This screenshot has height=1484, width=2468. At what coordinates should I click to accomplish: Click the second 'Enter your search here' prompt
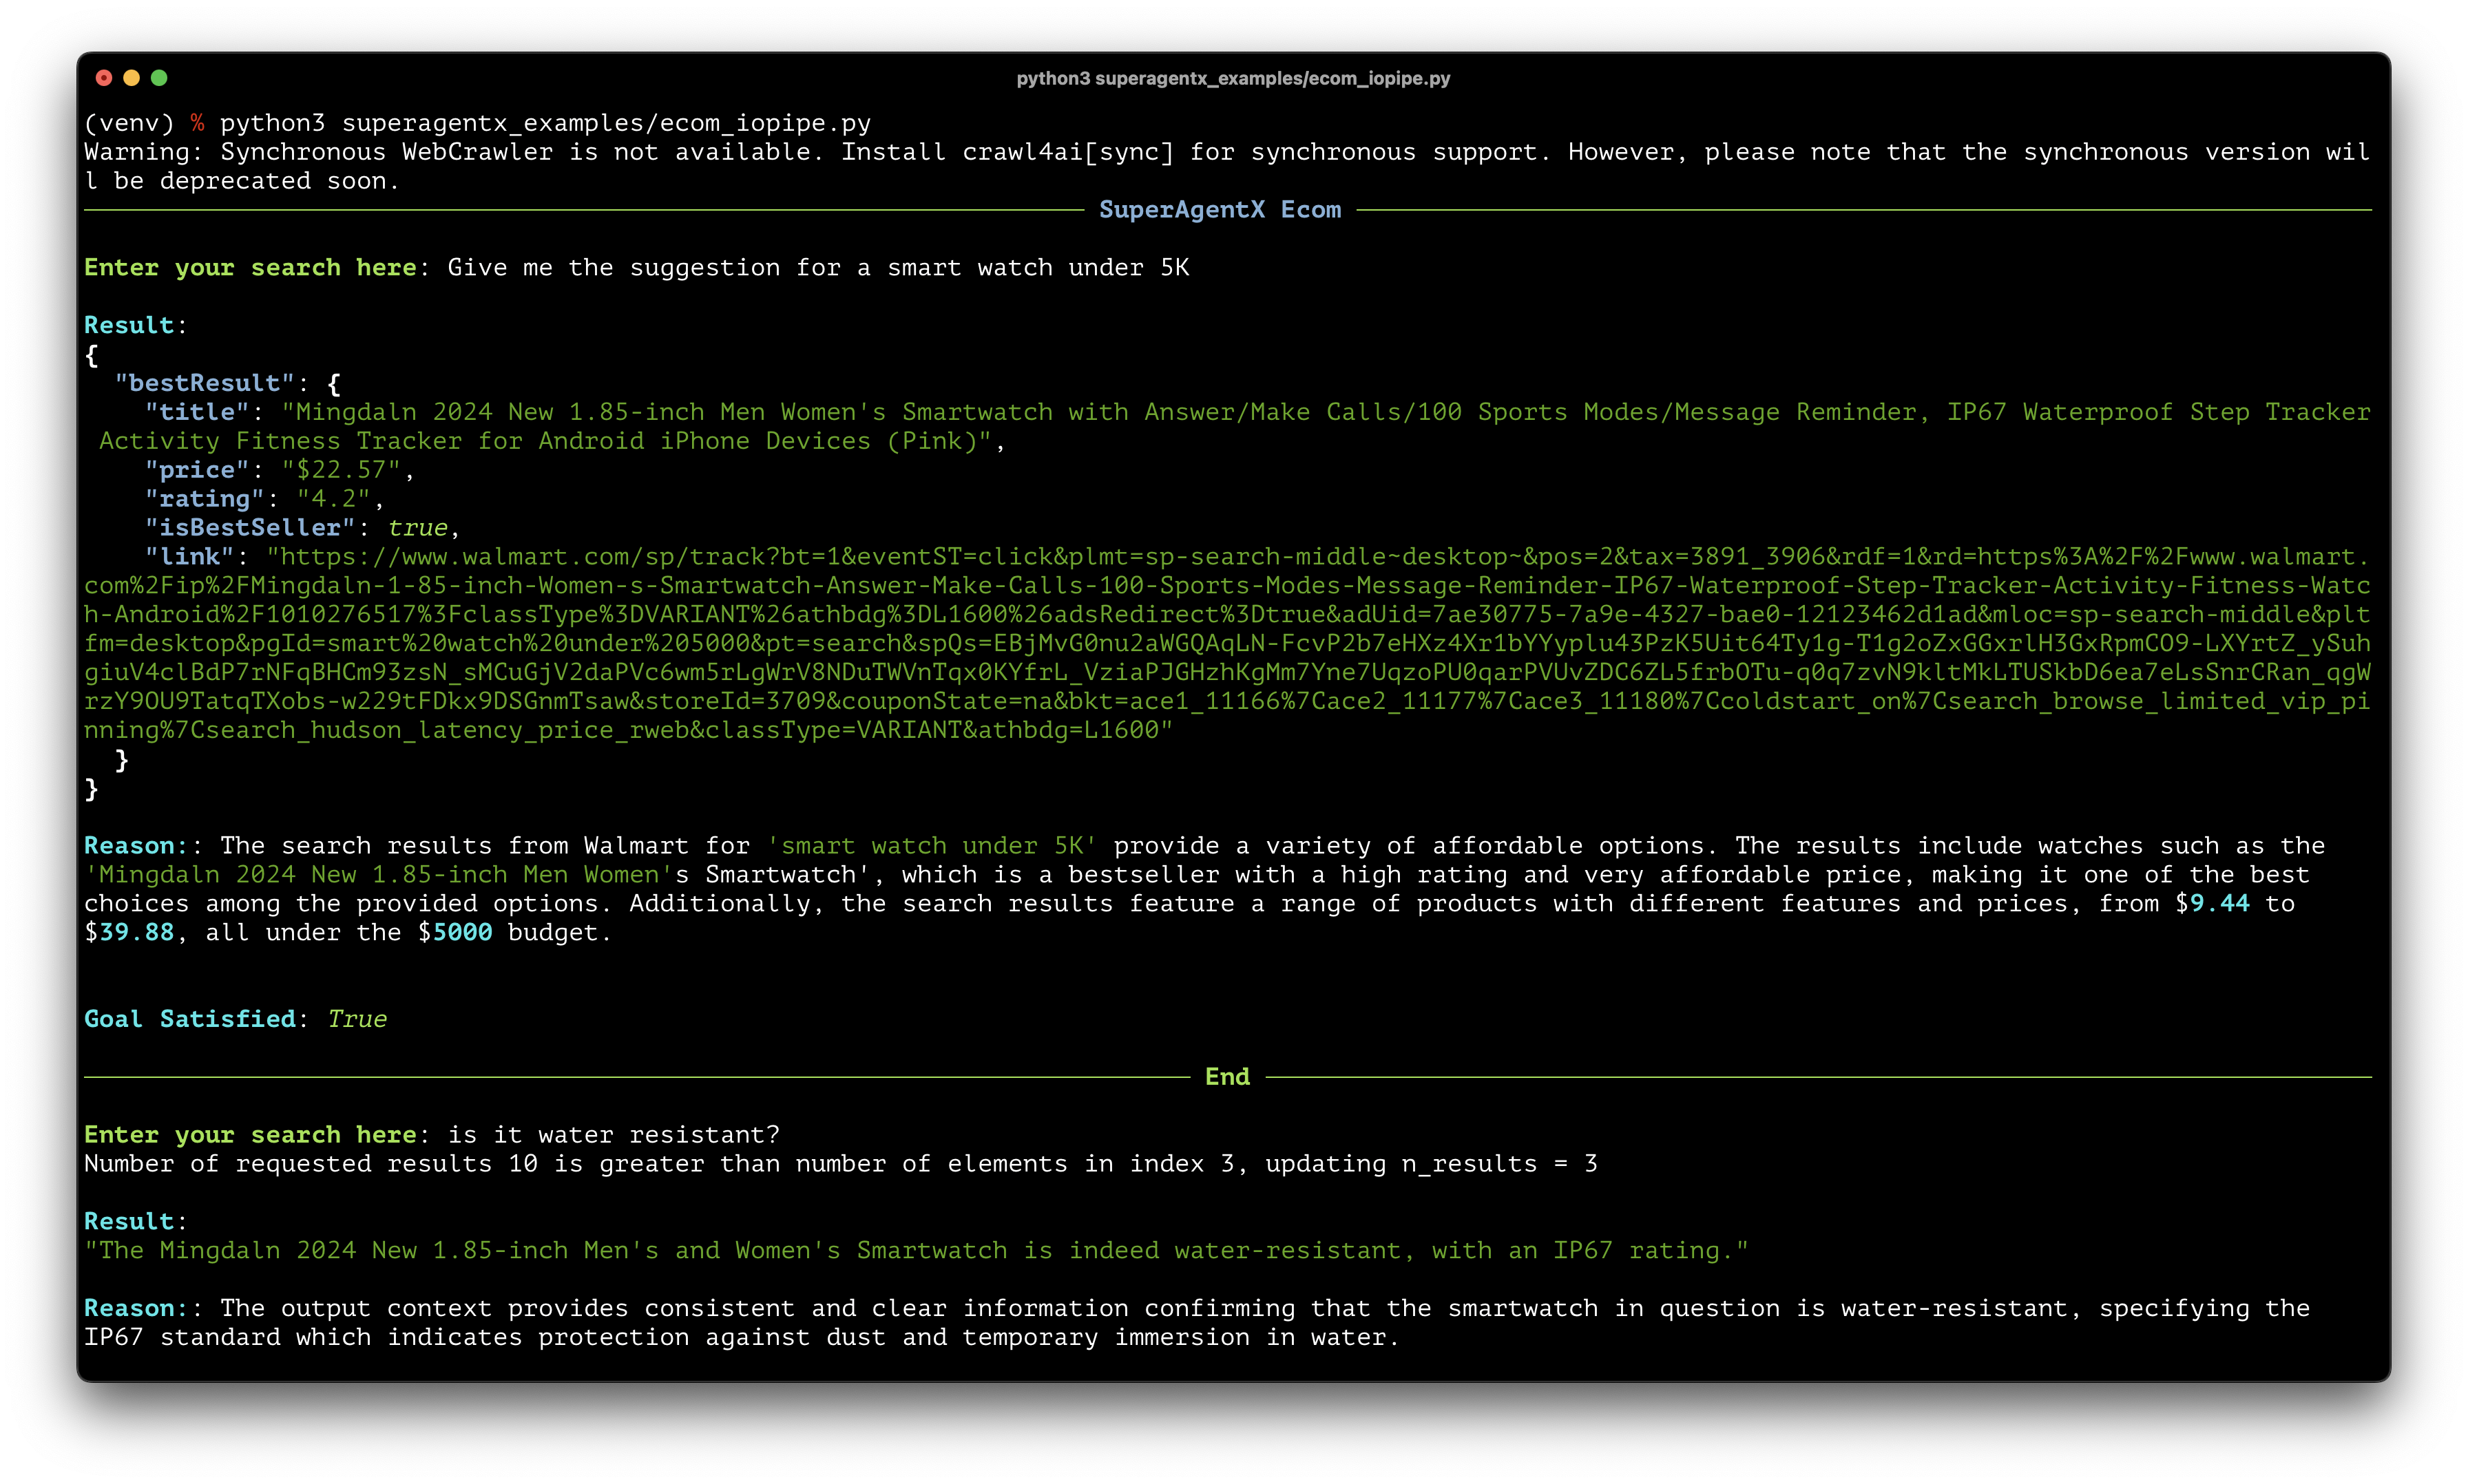[x=250, y=1135]
